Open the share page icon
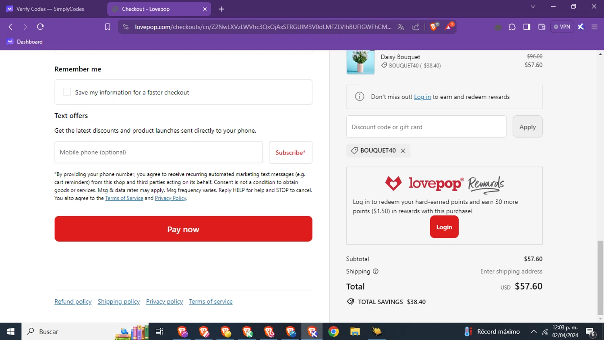The width and height of the screenshot is (604, 340). [x=416, y=27]
